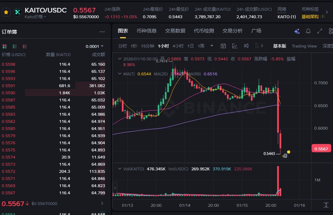Click the large red volume bar

[278, 181]
